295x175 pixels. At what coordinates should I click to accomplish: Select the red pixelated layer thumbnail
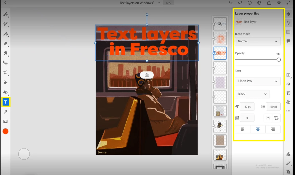click(220, 38)
